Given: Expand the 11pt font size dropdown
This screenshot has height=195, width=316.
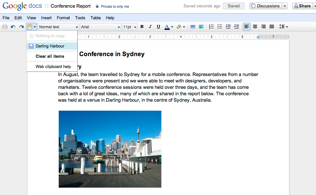Looking at the screenshot, I should (130, 27).
